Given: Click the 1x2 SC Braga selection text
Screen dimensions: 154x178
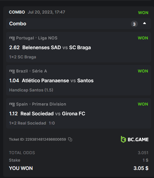Looking at the screenshot, I should pyautogui.click(x=23, y=57).
